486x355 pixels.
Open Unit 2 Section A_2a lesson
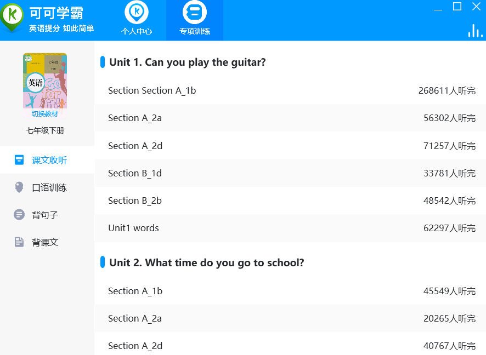pyautogui.click(x=135, y=318)
